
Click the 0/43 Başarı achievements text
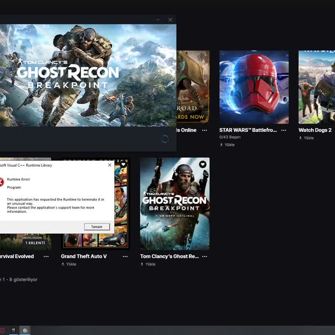230,137
